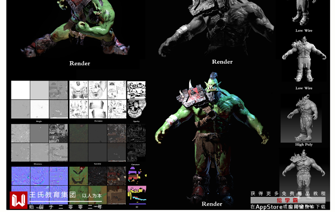Image resolution: width=335 pixels, height=212 pixels.
Task: Click the High Poly label
Action: pos(304,144)
